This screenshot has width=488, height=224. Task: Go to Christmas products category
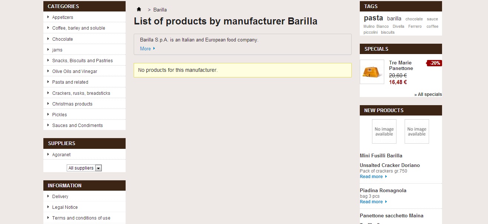click(x=72, y=104)
